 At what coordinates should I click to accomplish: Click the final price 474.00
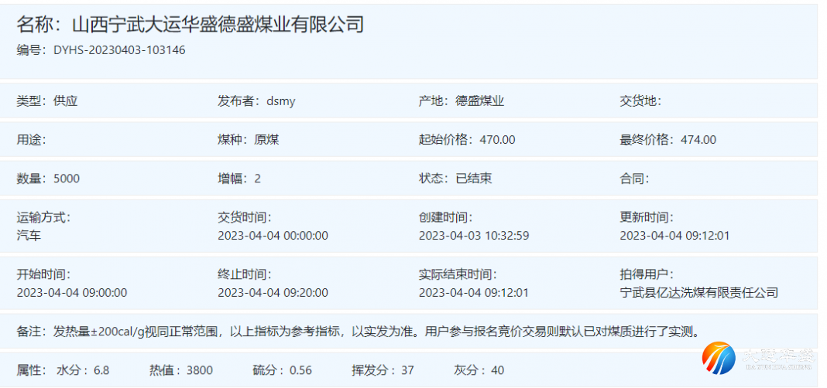pyautogui.click(x=698, y=140)
